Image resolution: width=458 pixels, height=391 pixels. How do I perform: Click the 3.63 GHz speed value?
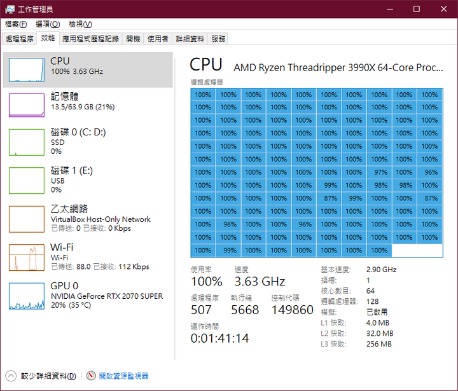260,282
